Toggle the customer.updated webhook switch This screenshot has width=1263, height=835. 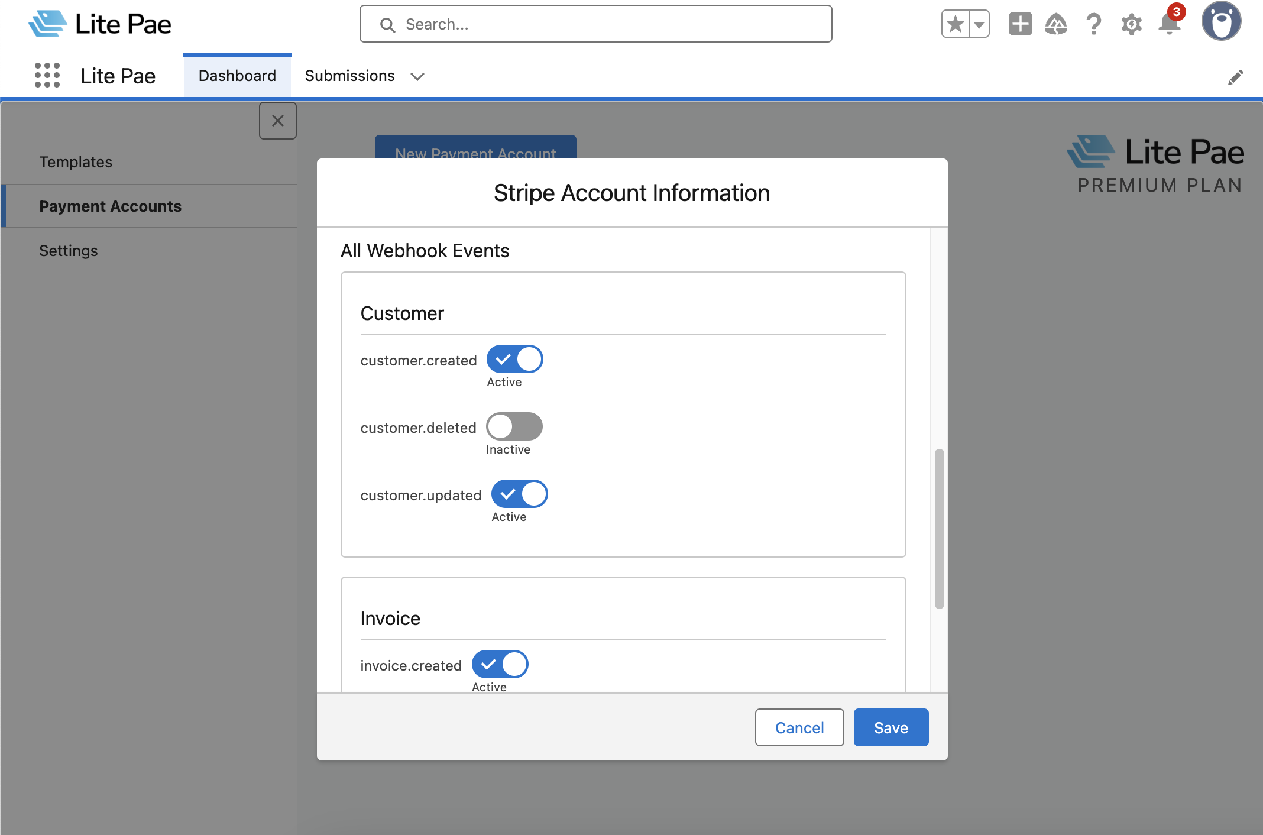[x=519, y=494]
